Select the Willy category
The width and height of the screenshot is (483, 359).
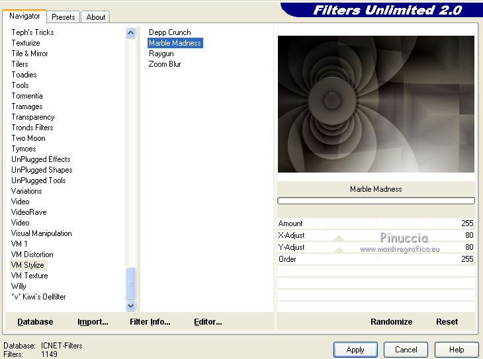pos(19,286)
